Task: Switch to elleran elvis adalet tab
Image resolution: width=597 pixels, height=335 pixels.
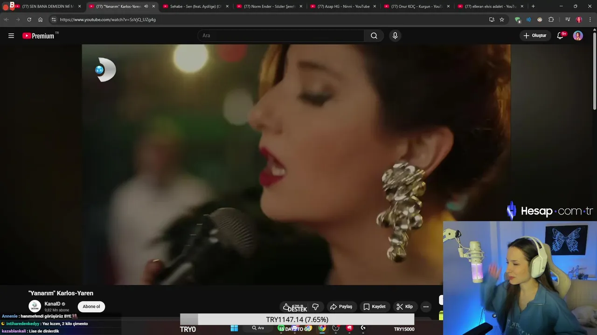Action: point(491,7)
